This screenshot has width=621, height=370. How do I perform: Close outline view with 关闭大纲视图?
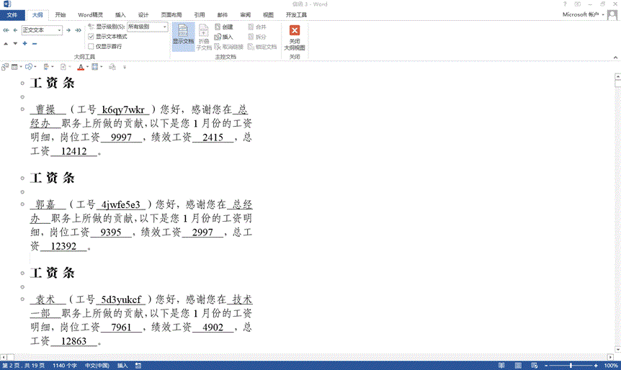coord(294,36)
